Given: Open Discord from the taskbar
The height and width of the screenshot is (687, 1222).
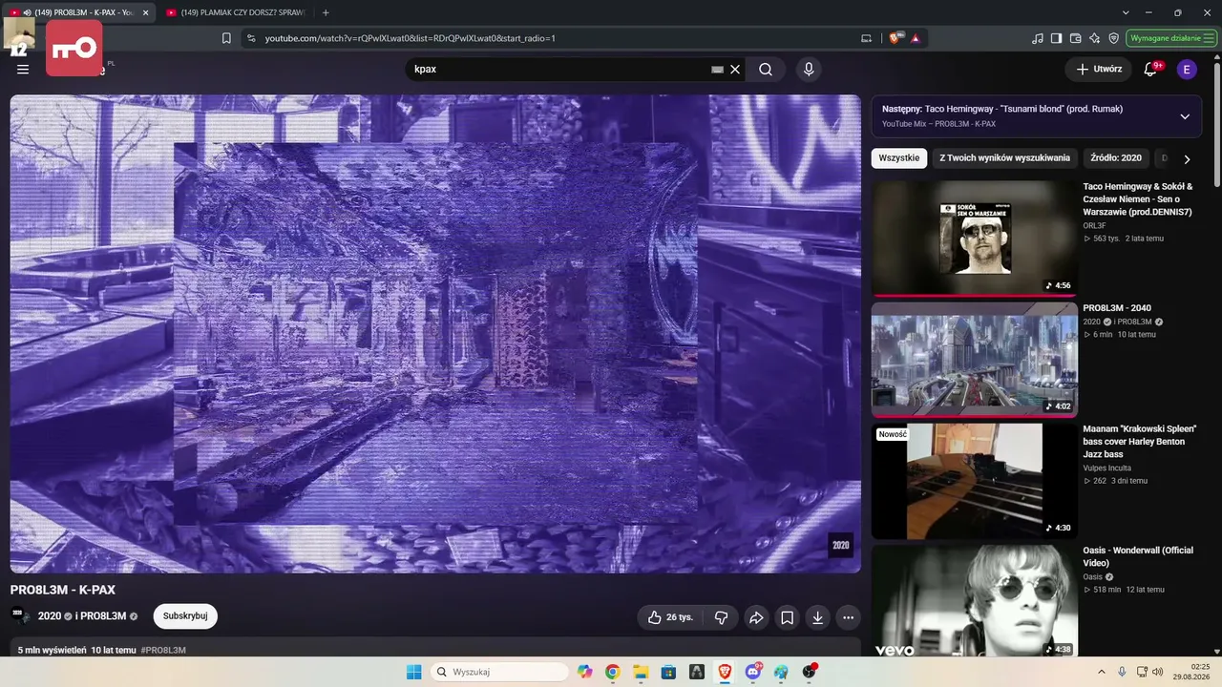Looking at the screenshot, I should tap(753, 672).
